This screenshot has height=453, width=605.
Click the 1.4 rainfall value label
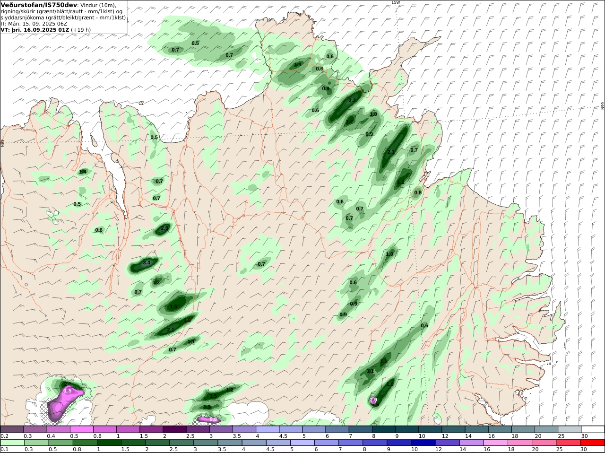pos(83,172)
